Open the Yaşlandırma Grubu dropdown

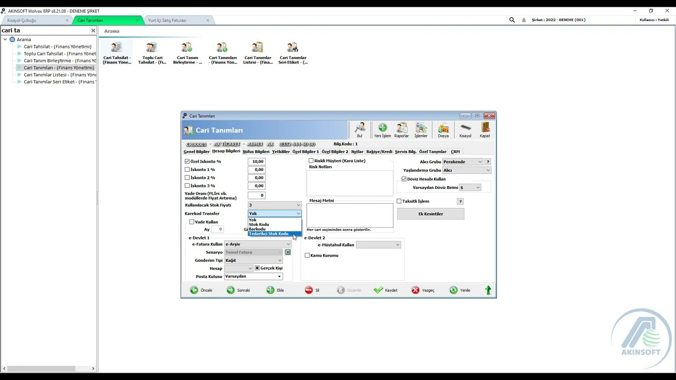click(467, 170)
